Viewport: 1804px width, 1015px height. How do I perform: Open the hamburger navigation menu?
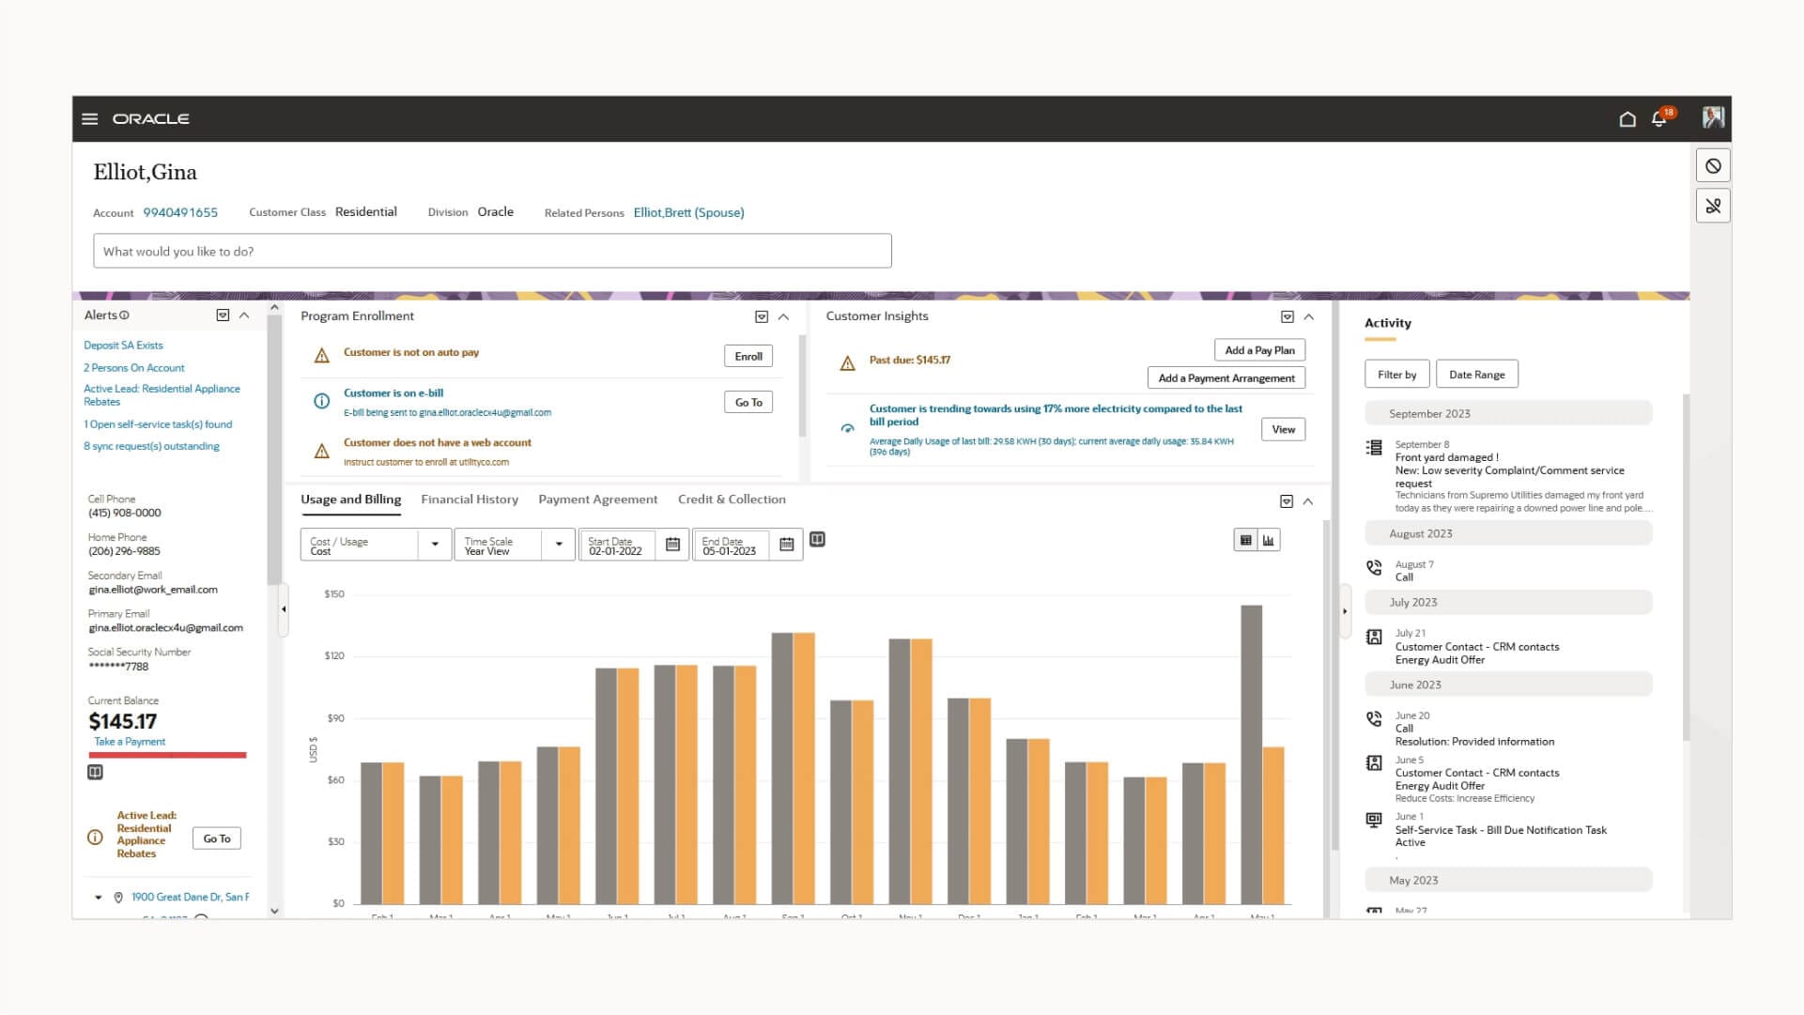point(90,119)
